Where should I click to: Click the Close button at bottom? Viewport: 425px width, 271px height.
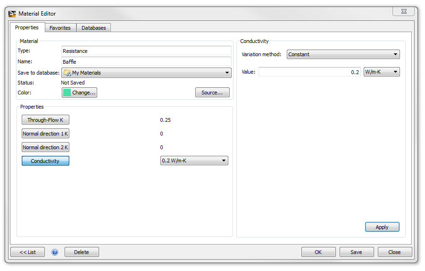click(394, 252)
